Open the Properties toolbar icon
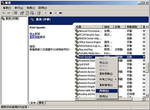The width and height of the screenshot is (150, 110). pos(22,13)
